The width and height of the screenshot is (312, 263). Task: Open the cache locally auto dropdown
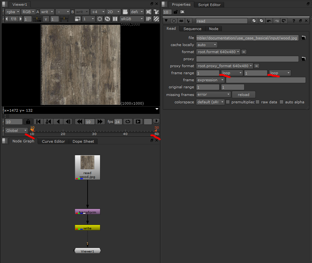[207, 45]
